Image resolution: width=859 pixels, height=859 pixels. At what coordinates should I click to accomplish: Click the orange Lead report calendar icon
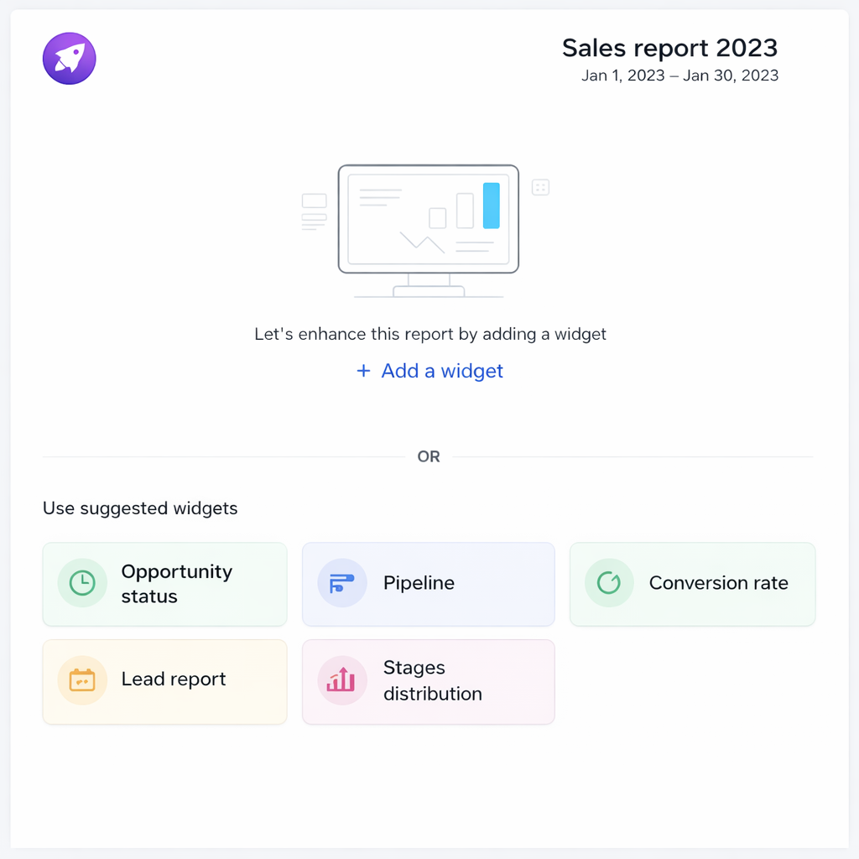click(x=82, y=679)
